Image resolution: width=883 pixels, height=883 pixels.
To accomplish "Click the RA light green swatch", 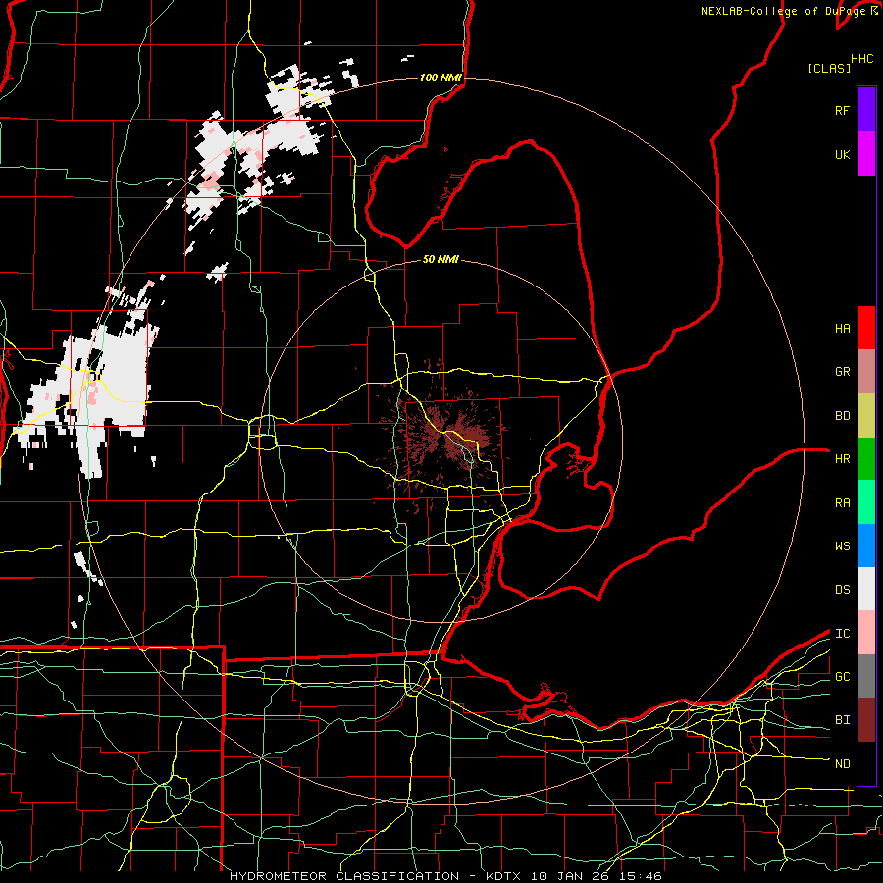I will (866, 502).
